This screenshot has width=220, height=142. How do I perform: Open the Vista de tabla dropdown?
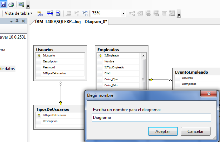(x=19, y=13)
